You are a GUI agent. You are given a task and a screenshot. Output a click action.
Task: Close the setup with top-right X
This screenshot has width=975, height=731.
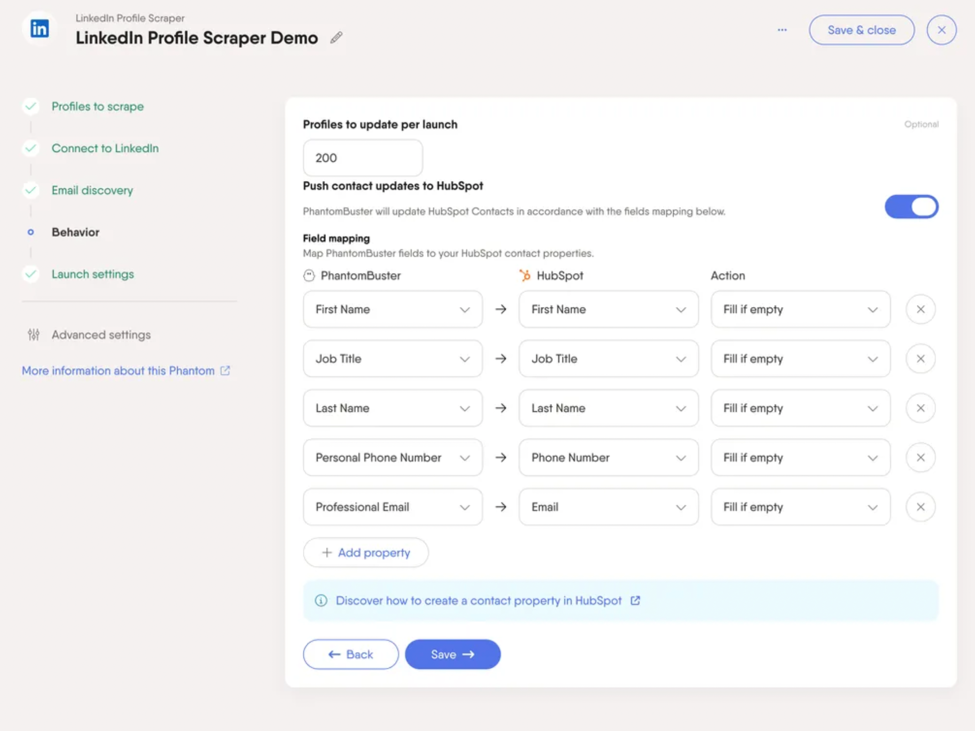click(x=941, y=30)
